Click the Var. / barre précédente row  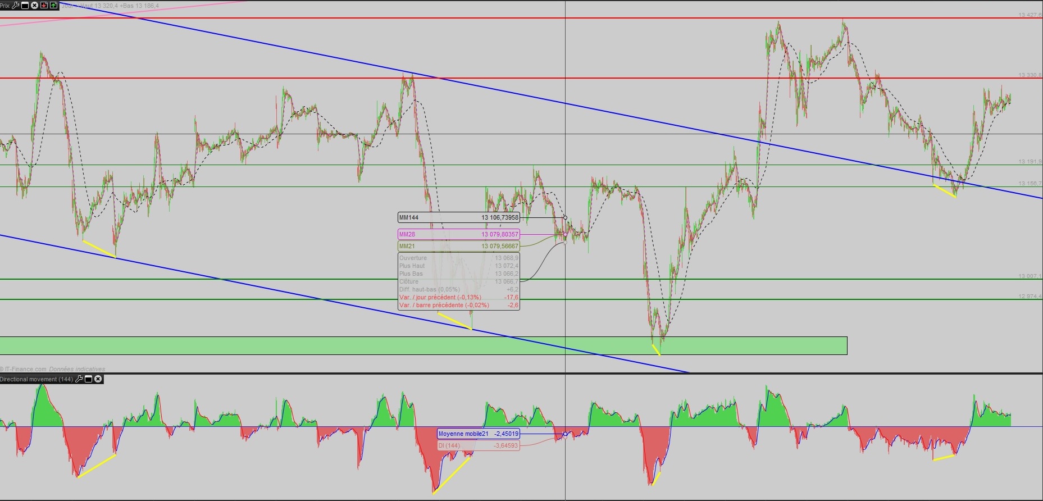458,305
